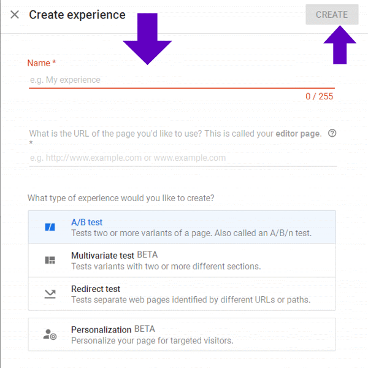Click the "Create experience" dialog title

[77, 15]
